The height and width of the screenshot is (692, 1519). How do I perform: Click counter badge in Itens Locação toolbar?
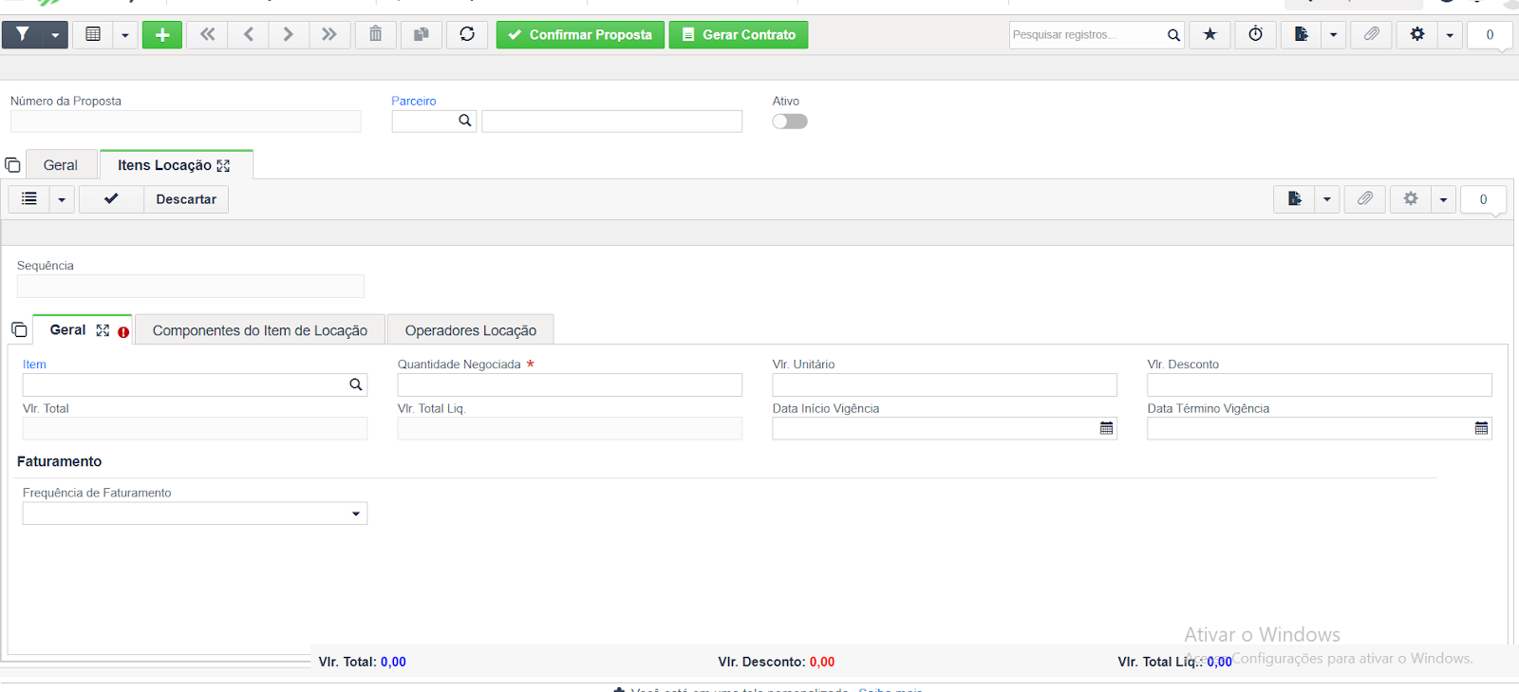point(1483,199)
